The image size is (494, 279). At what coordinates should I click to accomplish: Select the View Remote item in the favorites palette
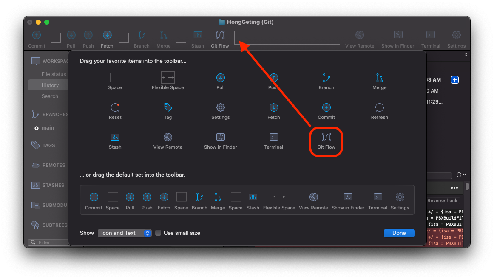click(168, 141)
